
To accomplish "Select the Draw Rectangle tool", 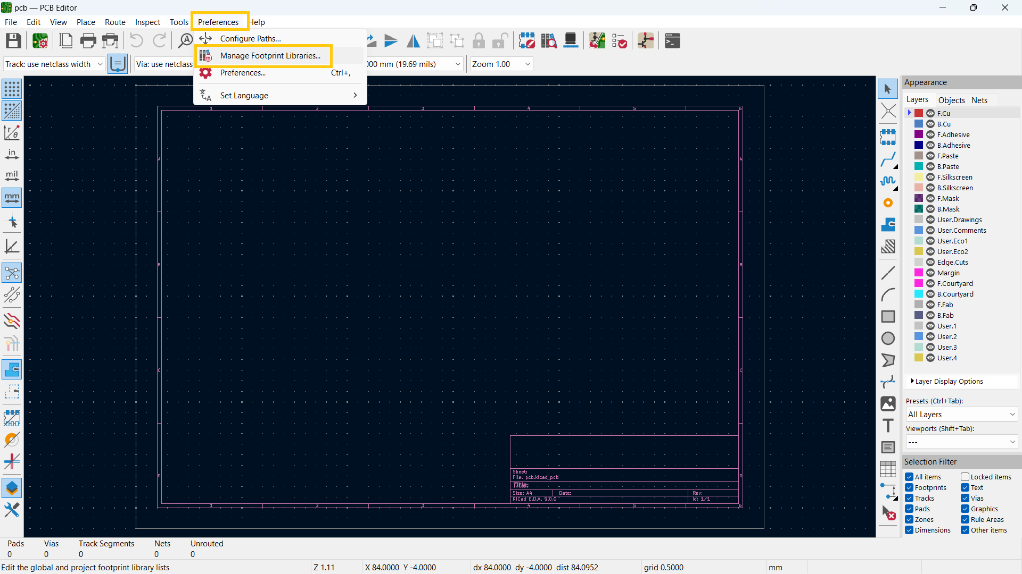I will click(888, 317).
